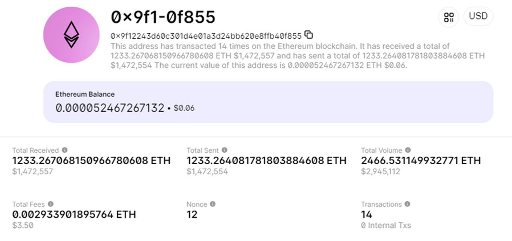Click the 0 Internal Txs text

point(386,225)
